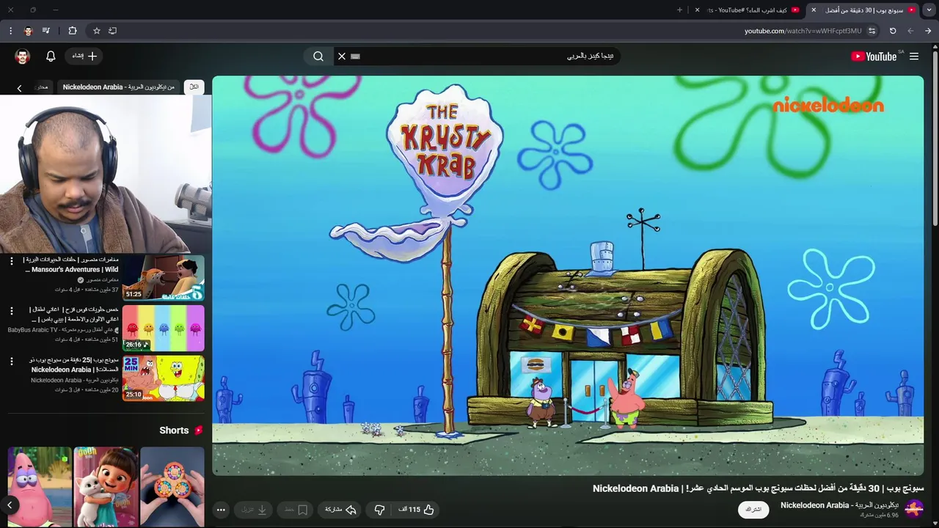Click the Create (إنشاء) button
The height and width of the screenshot is (528, 939).
(84, 56)
